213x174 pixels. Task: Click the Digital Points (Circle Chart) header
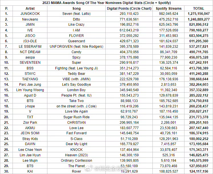(129, 8)
